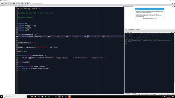Switch to the Variable explorer tab
This screenshot has width=175, height=98.
click(131, 29)
